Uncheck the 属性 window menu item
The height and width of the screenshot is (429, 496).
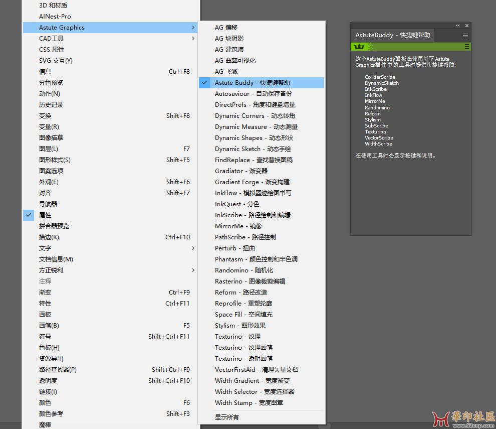click(110, 215)
